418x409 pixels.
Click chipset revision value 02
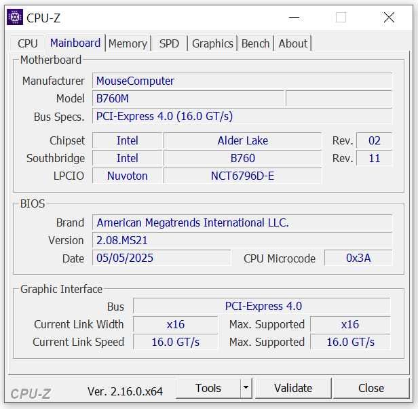pyautogui.click(x=375, y=140)
